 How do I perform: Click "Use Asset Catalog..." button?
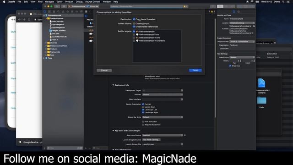pyautogui.click(x=152, y=140)
